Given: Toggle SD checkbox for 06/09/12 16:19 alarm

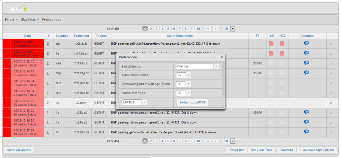Looking at the screenshot, I should click(x=271, y=53).
